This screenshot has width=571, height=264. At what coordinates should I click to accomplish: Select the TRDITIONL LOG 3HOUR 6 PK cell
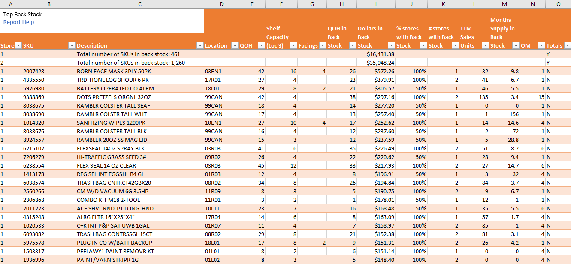click(x=140, y=80)
